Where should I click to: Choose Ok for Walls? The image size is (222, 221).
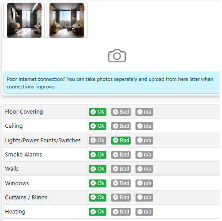98,169
